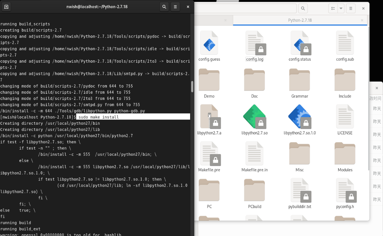Expand the view options dropdown arrow
The image size is (383, 236).
[341, 8]
